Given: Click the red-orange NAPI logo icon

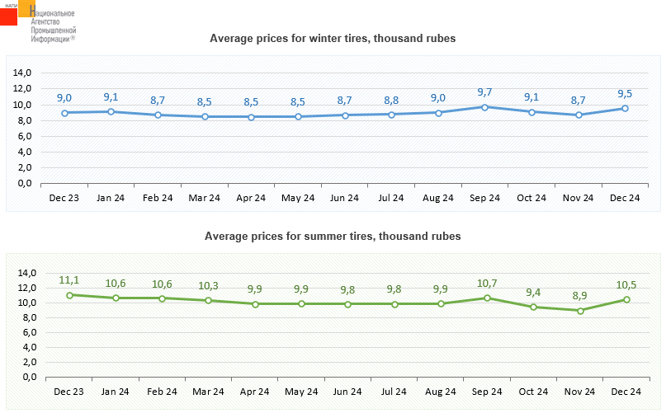Looking at the screenshot, I should click(17, 12).
